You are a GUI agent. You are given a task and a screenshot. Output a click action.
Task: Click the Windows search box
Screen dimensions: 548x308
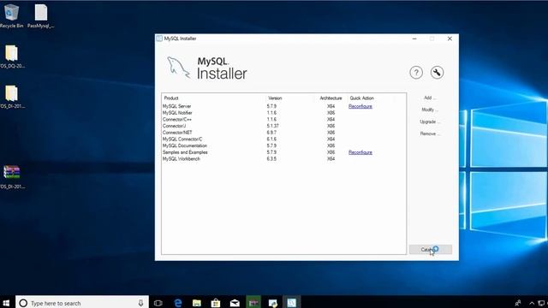[82, 303]
